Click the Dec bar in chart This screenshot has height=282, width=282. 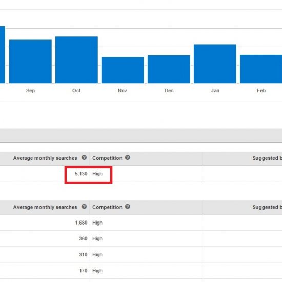[169, 69]
